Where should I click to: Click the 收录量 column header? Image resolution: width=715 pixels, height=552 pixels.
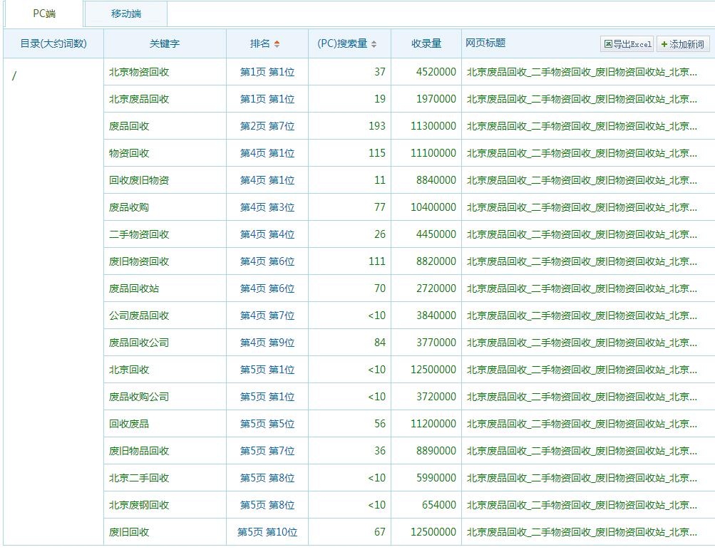tap(426, 43)
